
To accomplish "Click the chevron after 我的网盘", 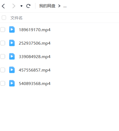I will [x=59, y=6].
